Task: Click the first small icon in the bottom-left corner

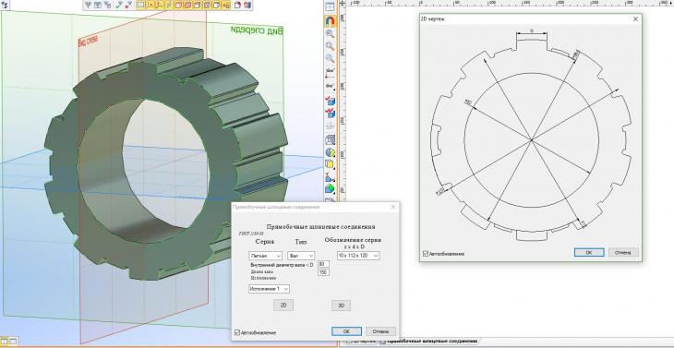Action: [4, 342]
